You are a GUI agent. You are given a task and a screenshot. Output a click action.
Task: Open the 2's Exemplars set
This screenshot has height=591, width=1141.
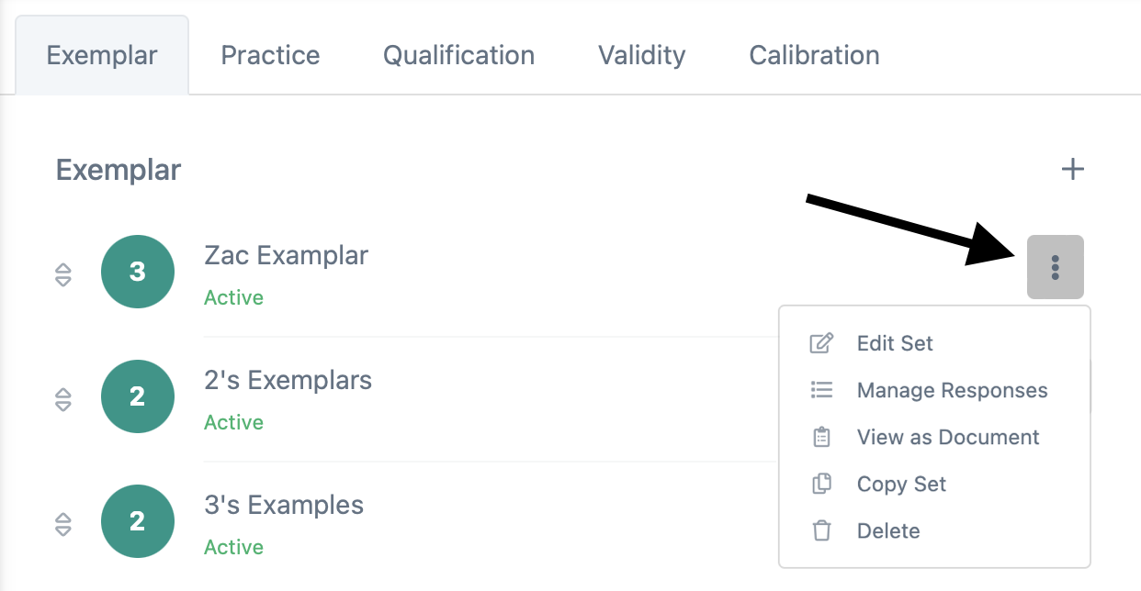click(288, 380)
